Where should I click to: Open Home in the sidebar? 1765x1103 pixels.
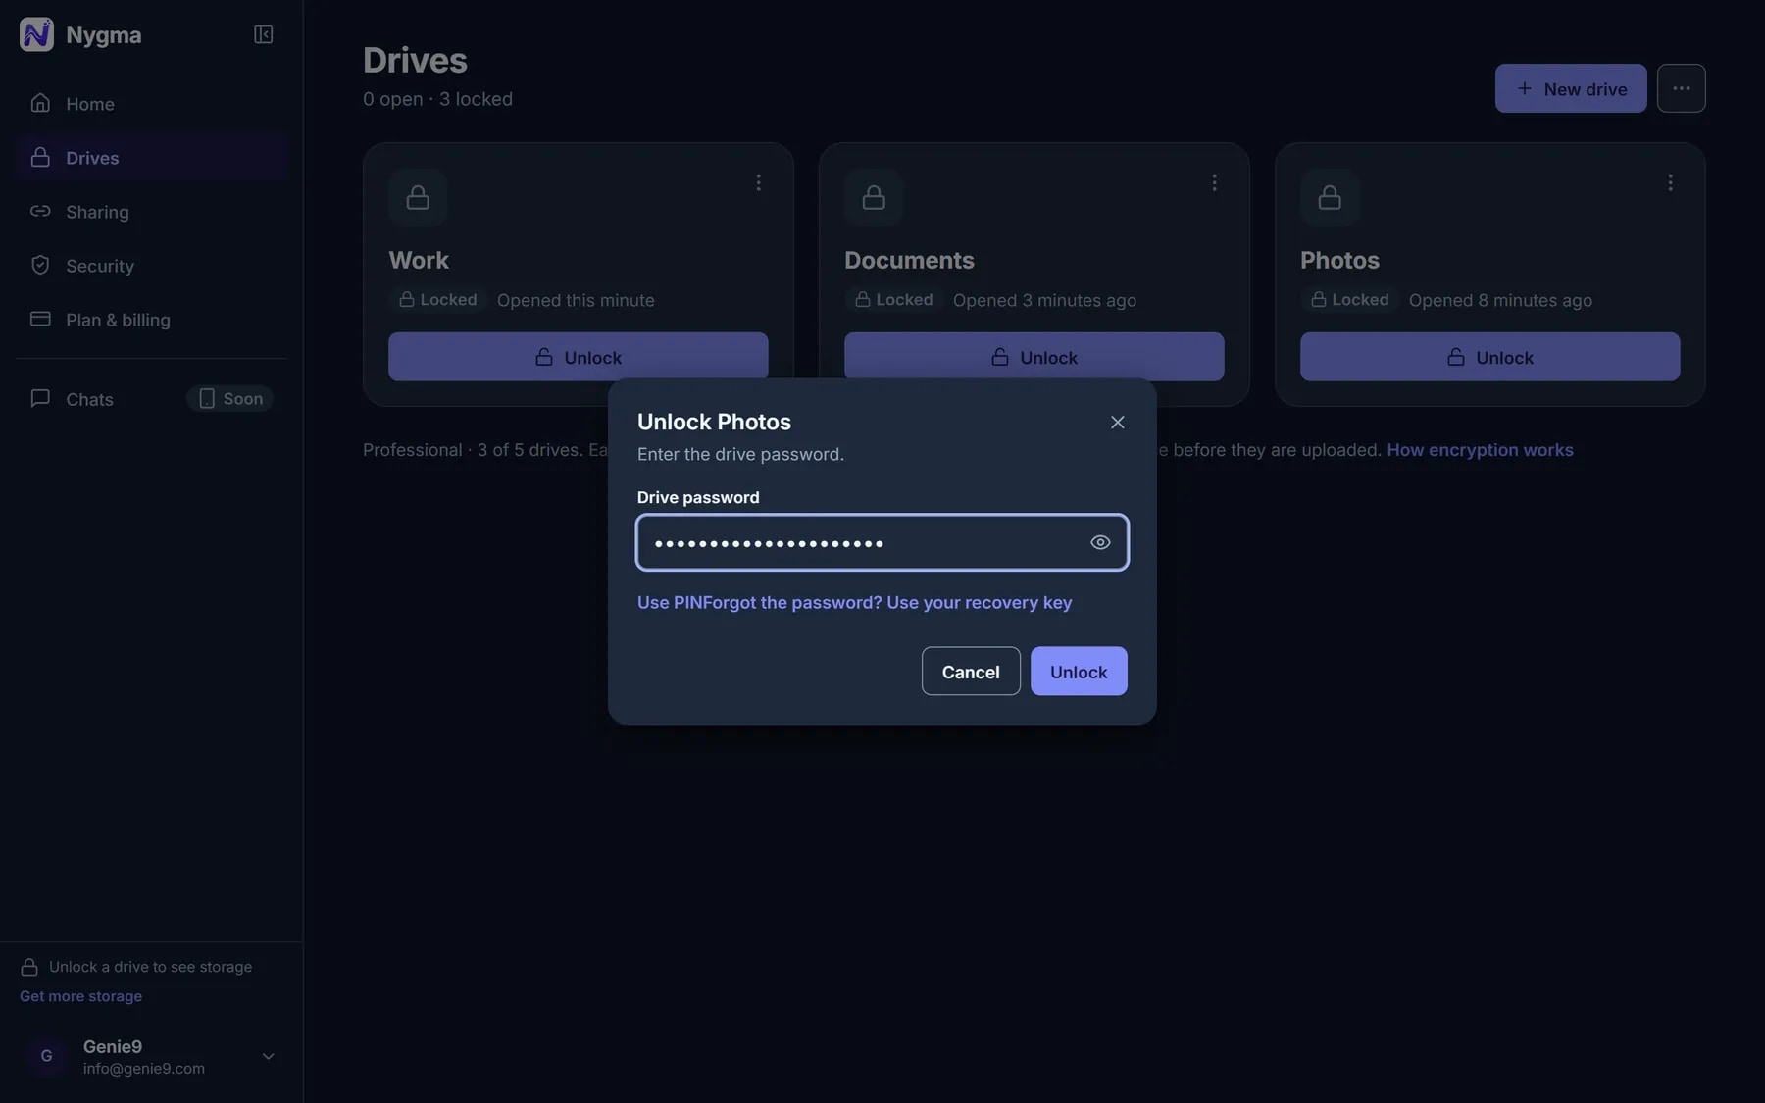click(x=151, y=104)
